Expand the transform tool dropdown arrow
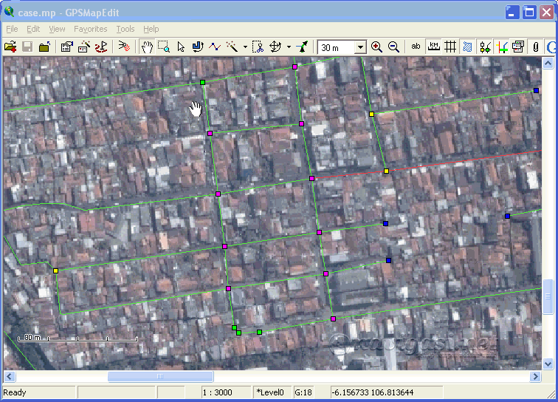The image size is (558, 402). [289, 47]
